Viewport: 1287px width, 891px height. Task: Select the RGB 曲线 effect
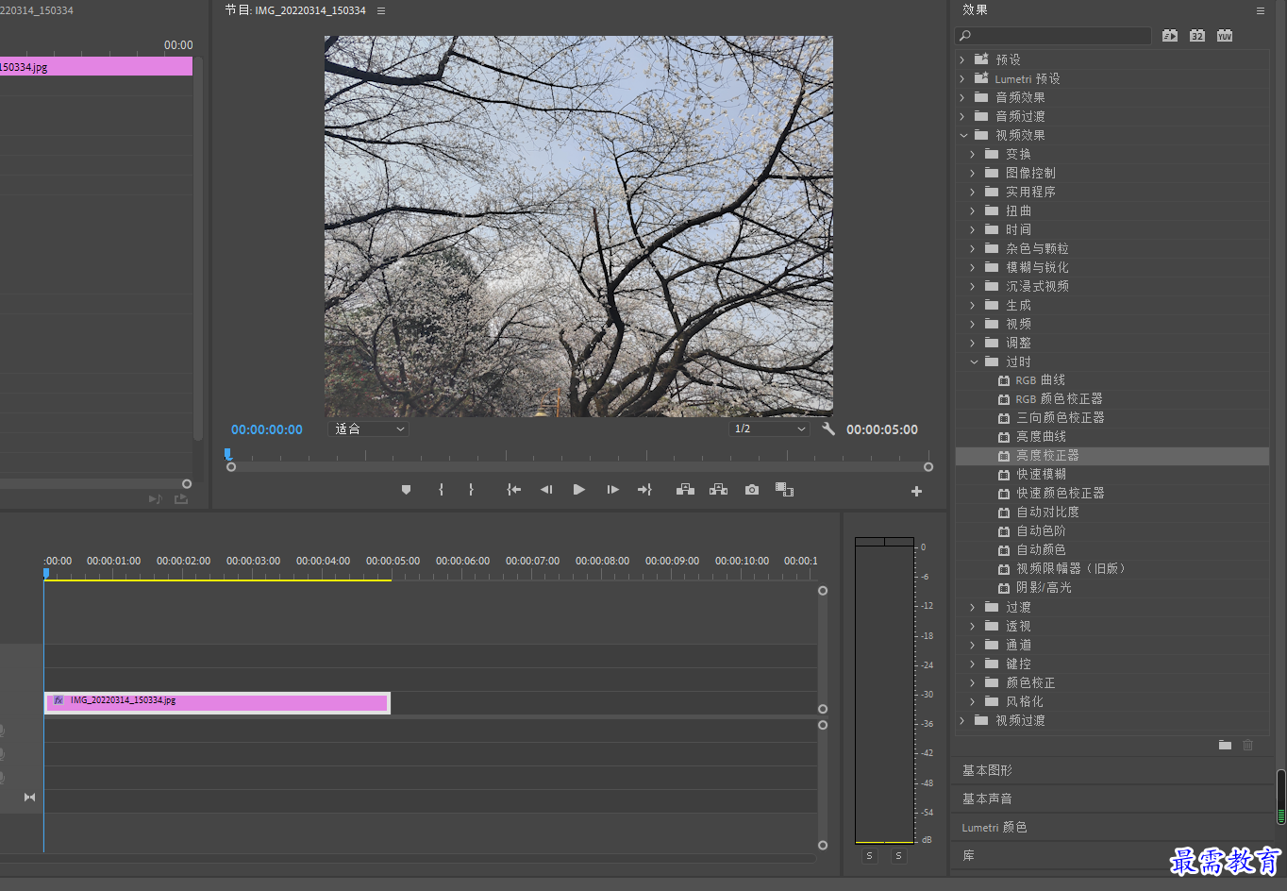pyautogui.click(x=1041, y=379)
